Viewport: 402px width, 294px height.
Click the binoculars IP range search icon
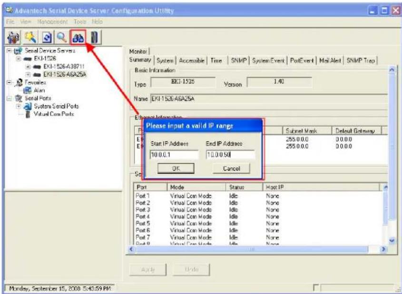(78, 38)
